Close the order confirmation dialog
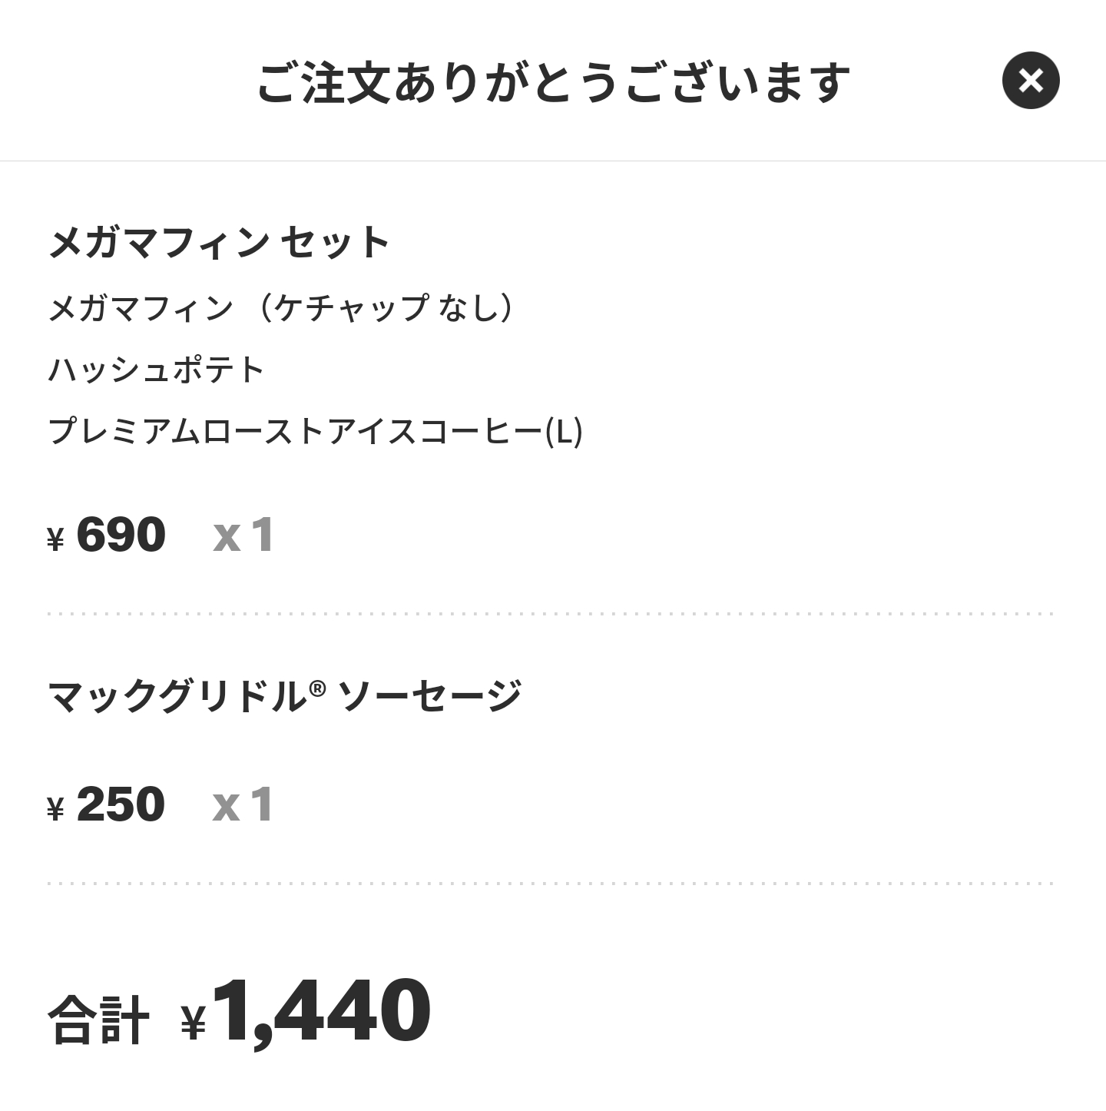The width and height of the screenshot is (1106, 1111). tap(1031, 81)
